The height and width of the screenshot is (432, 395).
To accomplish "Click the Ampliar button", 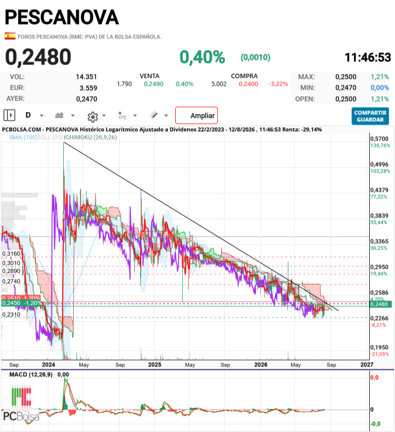I will 197,115.
